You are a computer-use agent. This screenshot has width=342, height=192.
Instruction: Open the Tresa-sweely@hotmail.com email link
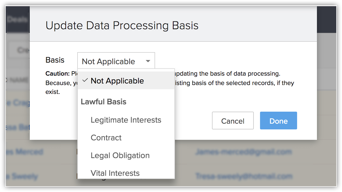(x=244, y=176)
